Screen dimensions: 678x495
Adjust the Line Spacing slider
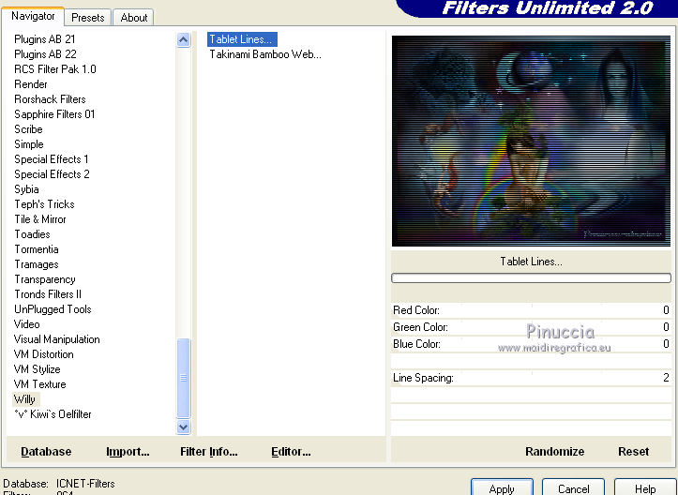[x=531, y=378]
